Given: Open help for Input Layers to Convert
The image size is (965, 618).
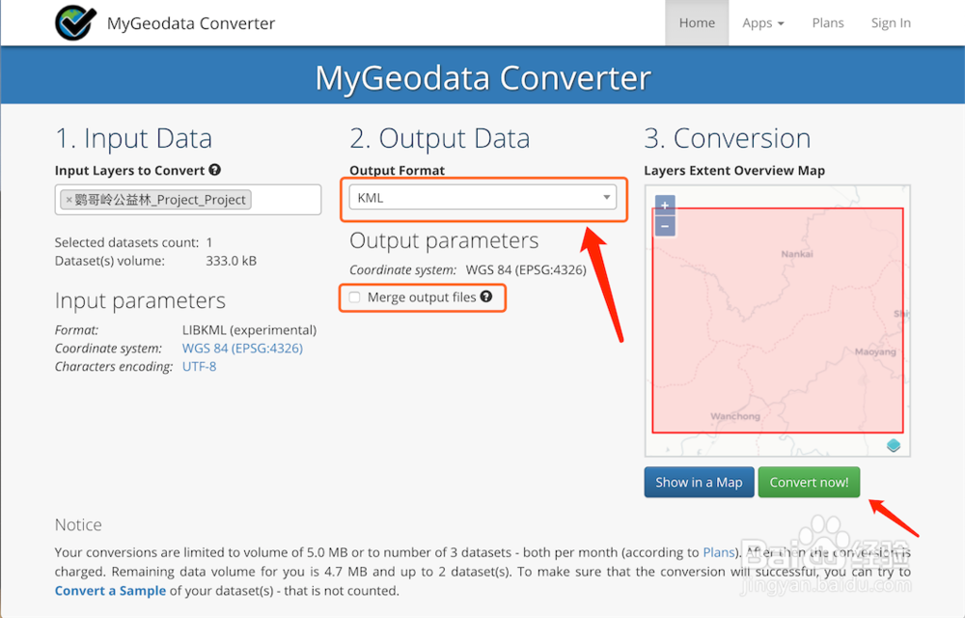Looking at the screenshot, I should 215,170.
